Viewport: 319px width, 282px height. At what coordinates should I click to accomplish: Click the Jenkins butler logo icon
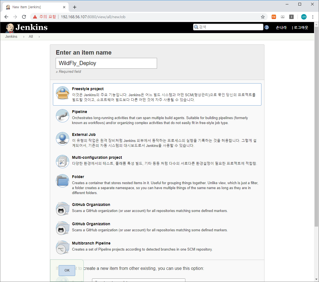(10, 28)
